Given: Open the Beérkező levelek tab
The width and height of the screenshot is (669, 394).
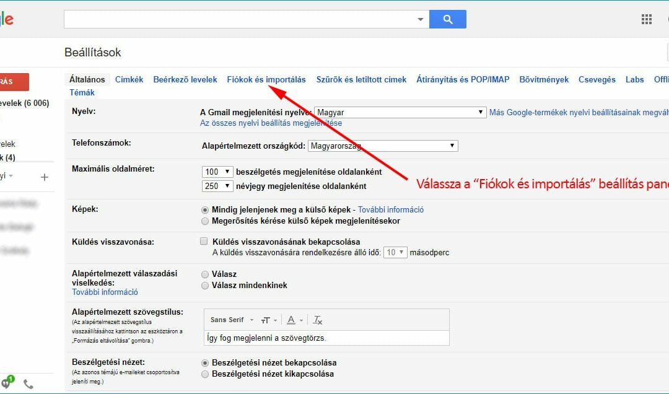Looking at the screenshot, I should 185,79.
